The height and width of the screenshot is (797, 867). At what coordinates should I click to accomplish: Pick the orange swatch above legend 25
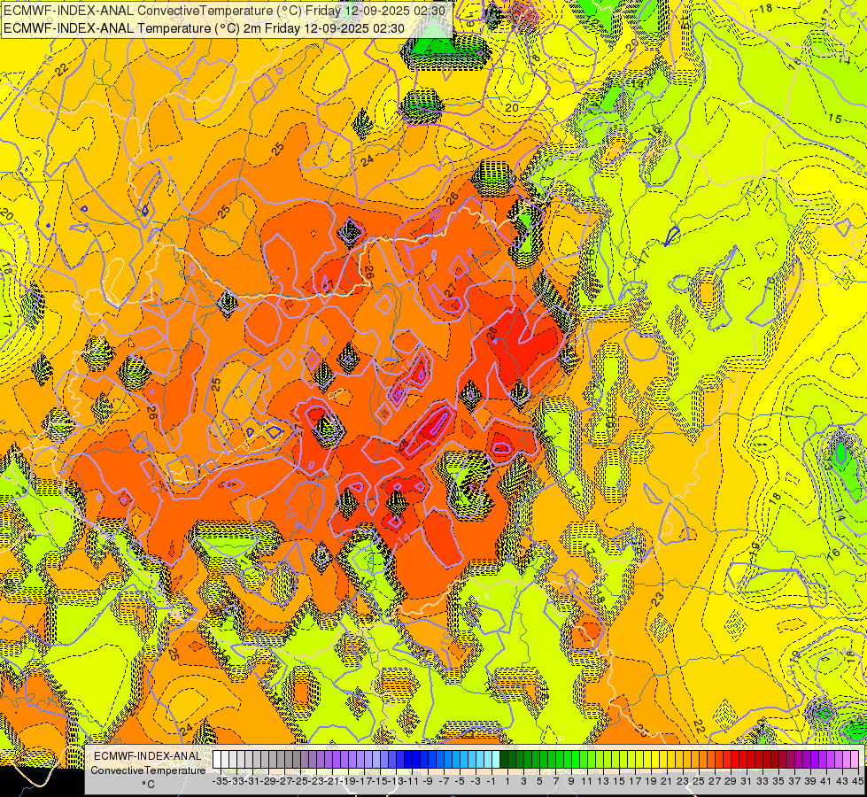tap(694, 760)
